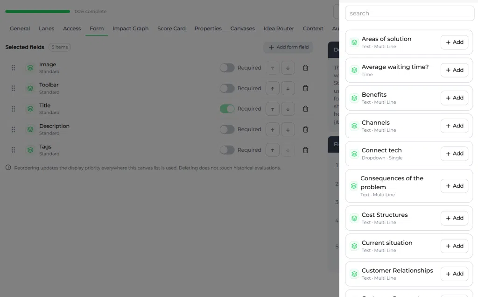Screen dimensions: 478x297
Task: Enable Required toggle for Image
Action: pos(227,68)
